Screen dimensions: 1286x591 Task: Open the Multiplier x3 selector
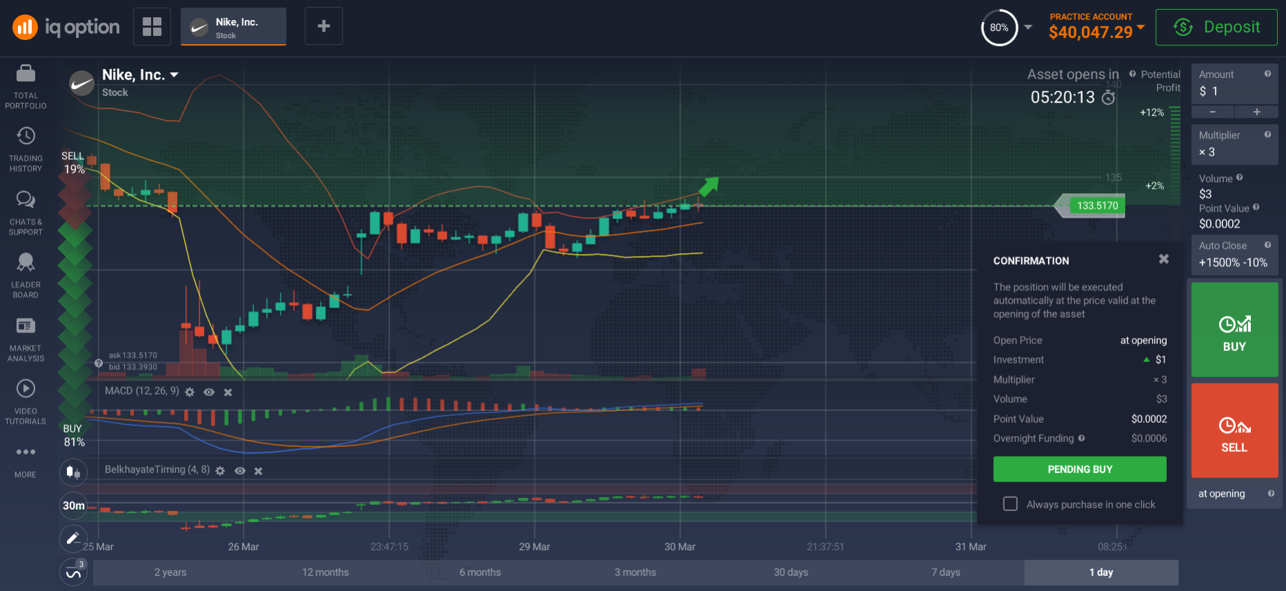[1234, 145]
